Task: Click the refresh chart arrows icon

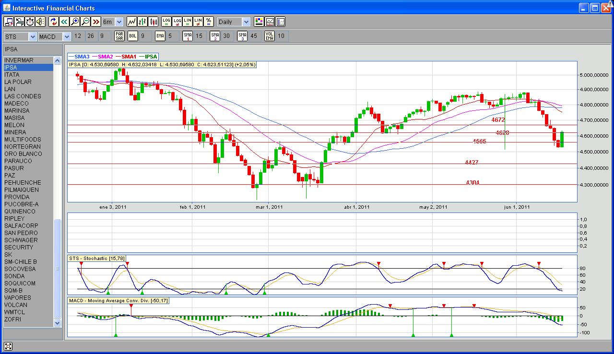Action: [53, 22]
